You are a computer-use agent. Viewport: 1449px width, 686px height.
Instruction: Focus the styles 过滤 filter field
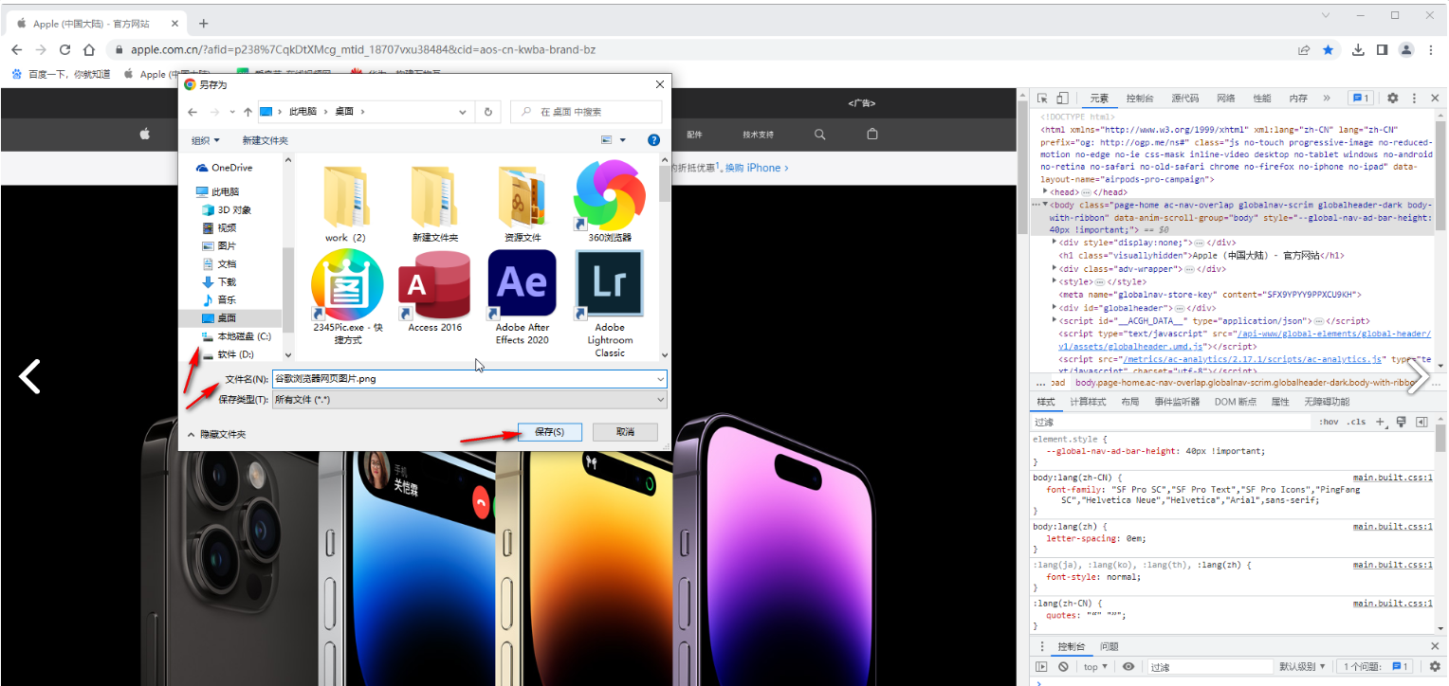pyautogui.click(x=1172, y=422)
